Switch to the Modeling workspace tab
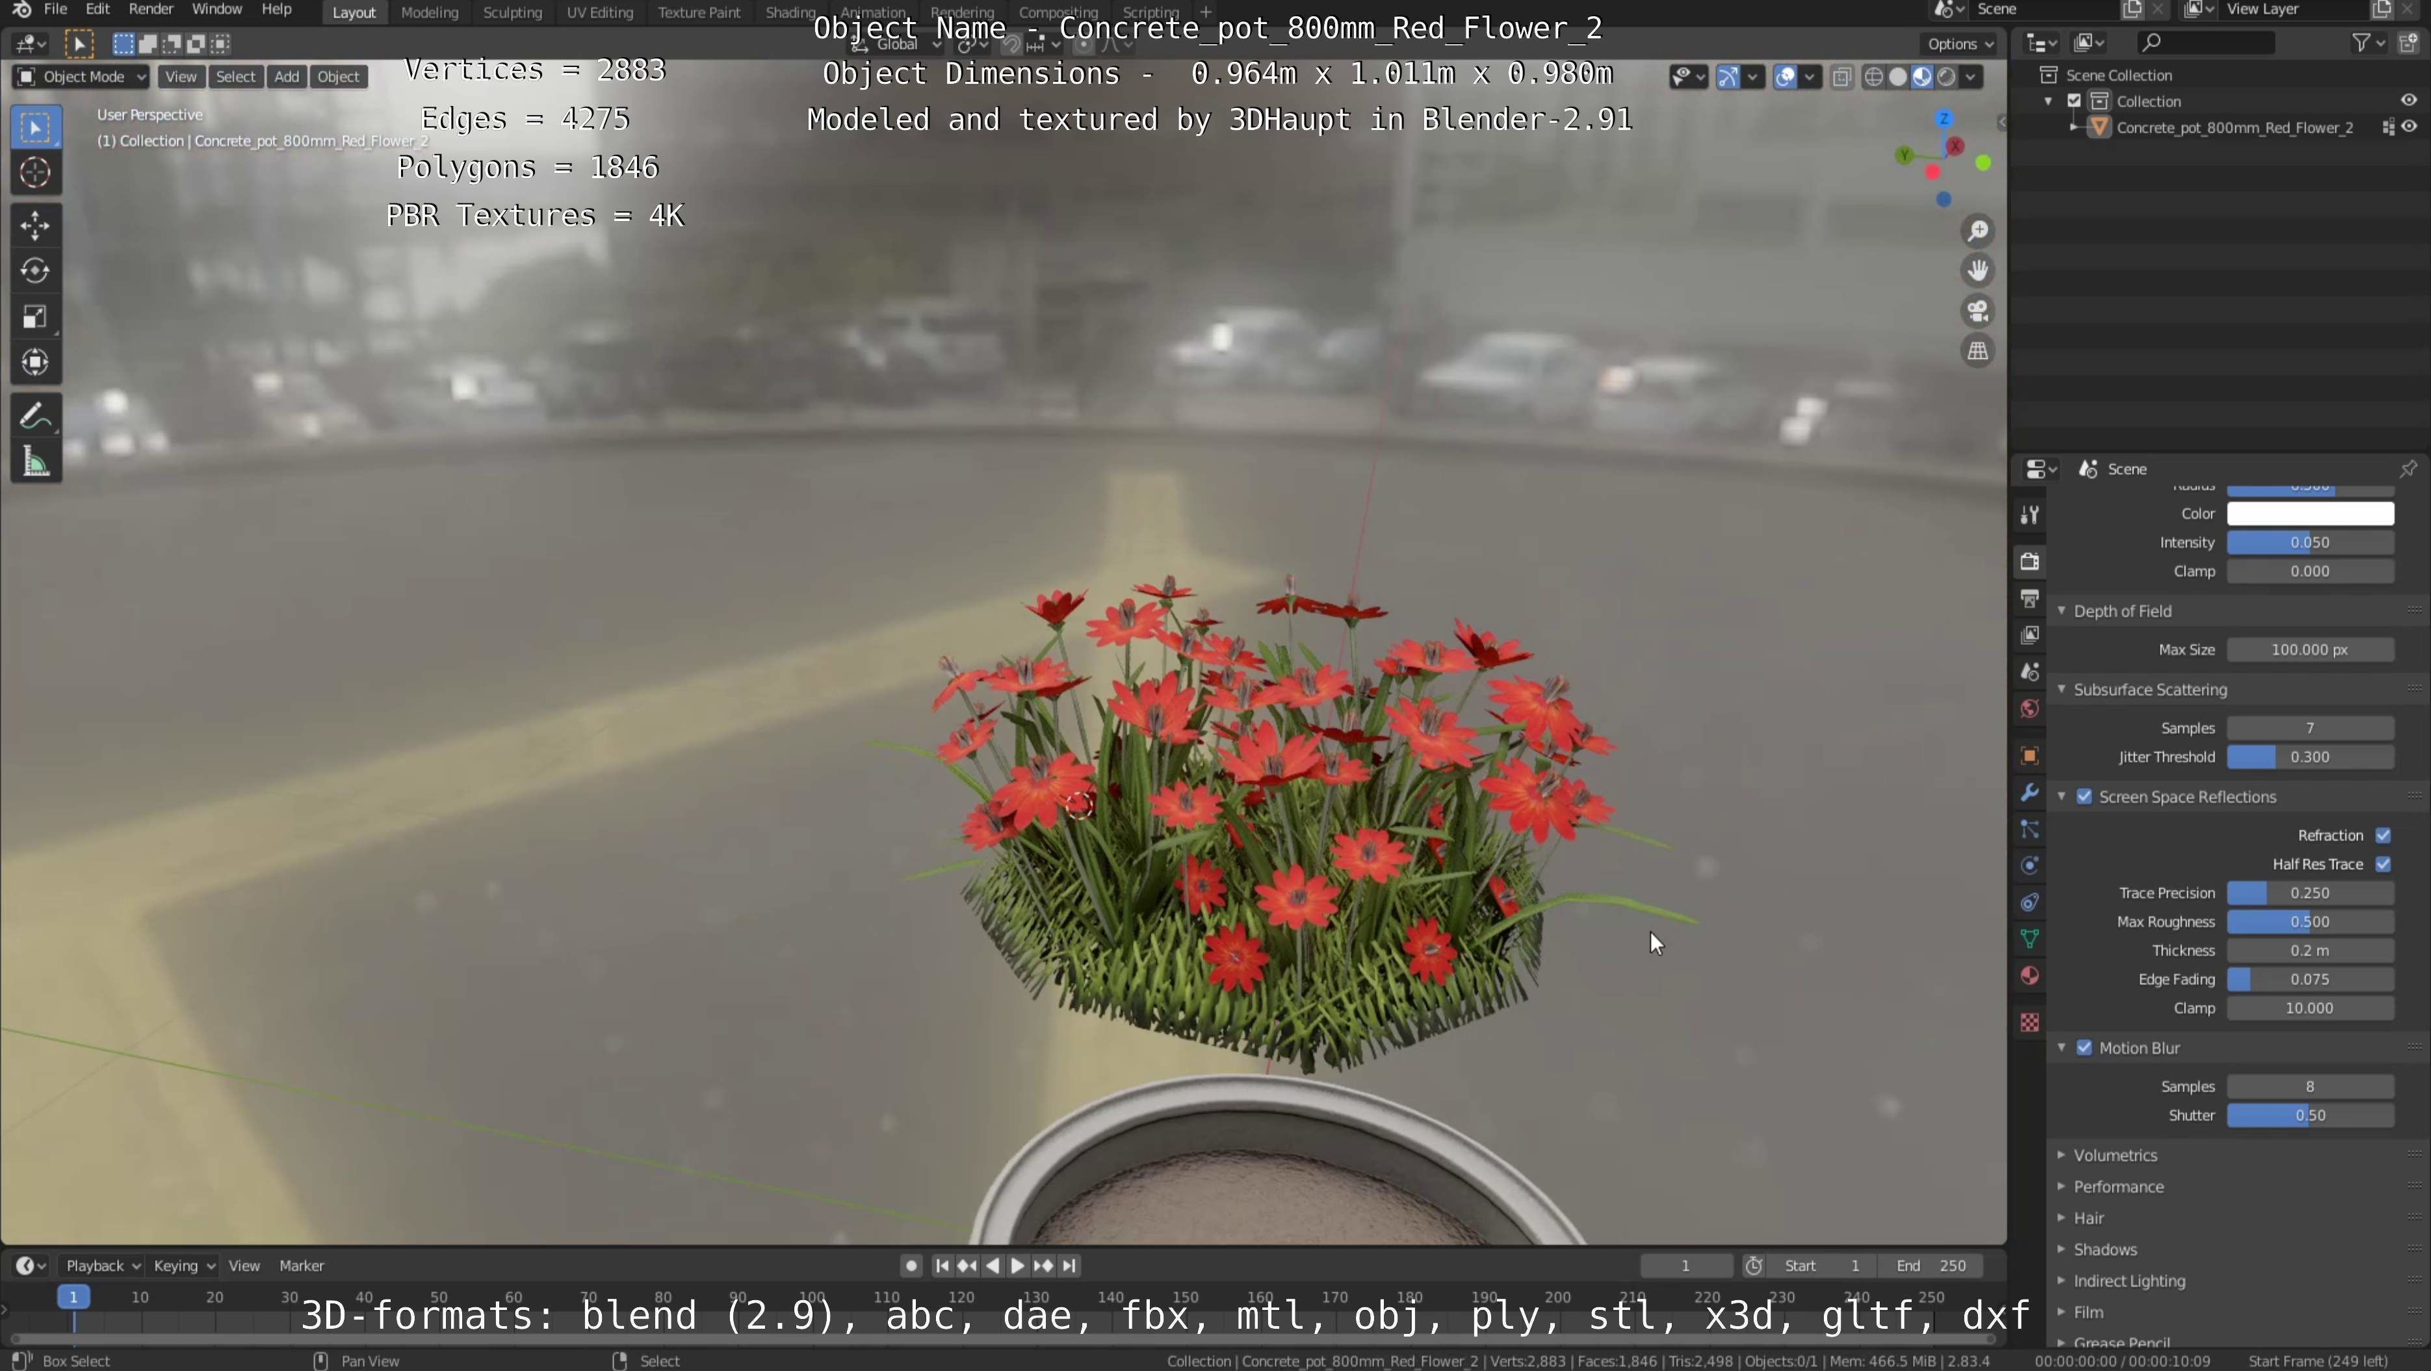2431x1371 pixels. coord(430,12)
